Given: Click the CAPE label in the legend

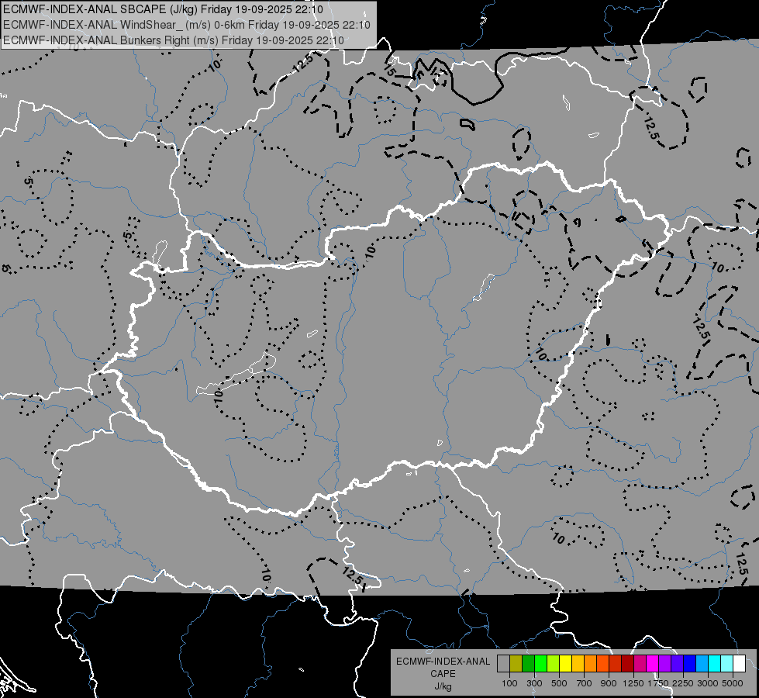Looking at the screenshot, I should (443, 674).
